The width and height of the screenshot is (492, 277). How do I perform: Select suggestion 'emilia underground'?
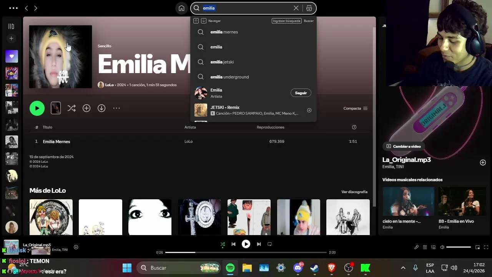click(253, 77)
